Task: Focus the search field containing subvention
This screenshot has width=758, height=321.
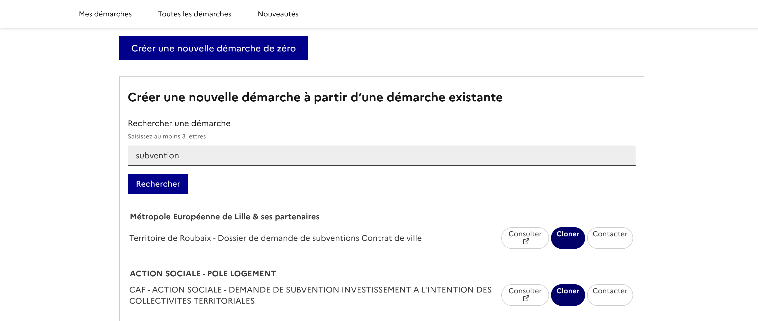Action: click(x=381, y=156)
